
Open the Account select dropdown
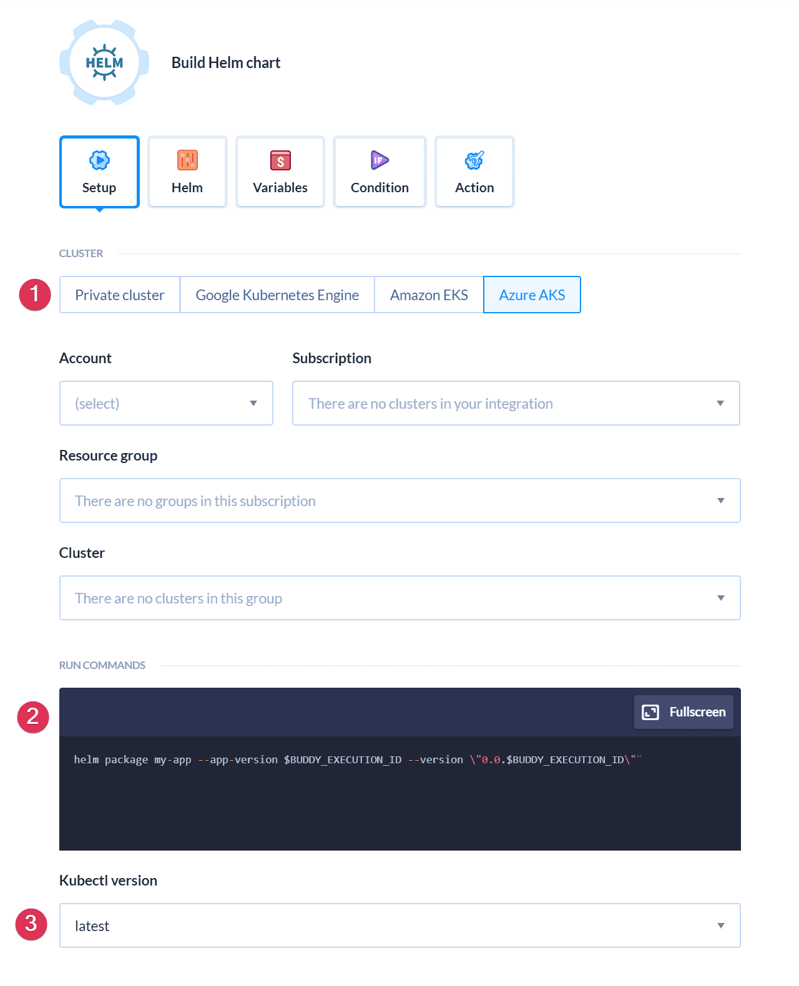pyautogui.click(x=166, y=403)
